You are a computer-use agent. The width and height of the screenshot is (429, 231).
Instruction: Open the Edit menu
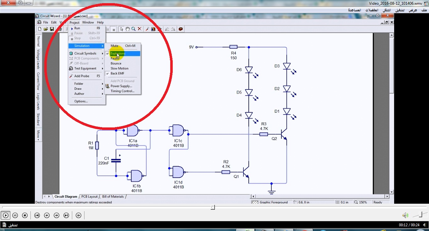pyautogui.click(x=54, y=22)
